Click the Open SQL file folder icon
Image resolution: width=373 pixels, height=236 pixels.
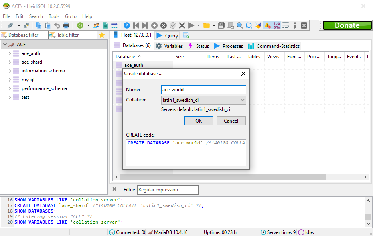coord(207,25)
